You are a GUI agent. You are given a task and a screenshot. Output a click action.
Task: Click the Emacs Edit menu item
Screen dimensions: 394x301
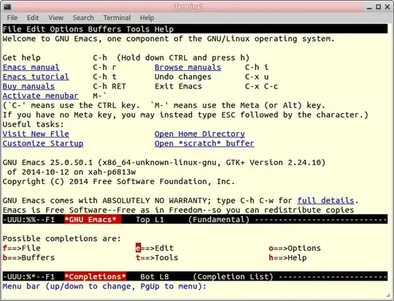[36, 29]
